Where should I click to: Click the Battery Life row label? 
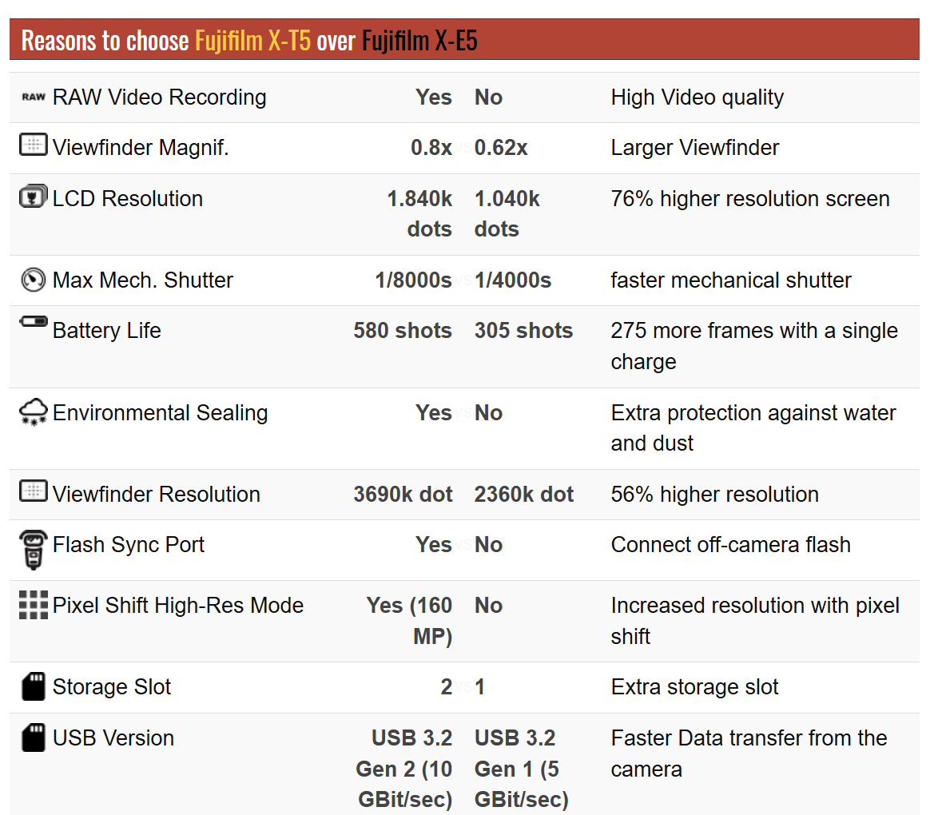pyautogui.click(x=106, y=331)
